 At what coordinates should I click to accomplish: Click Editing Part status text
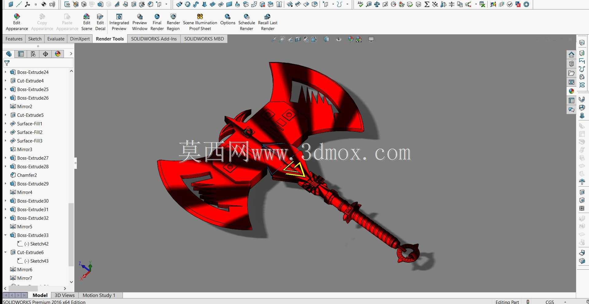pos(507,302)
